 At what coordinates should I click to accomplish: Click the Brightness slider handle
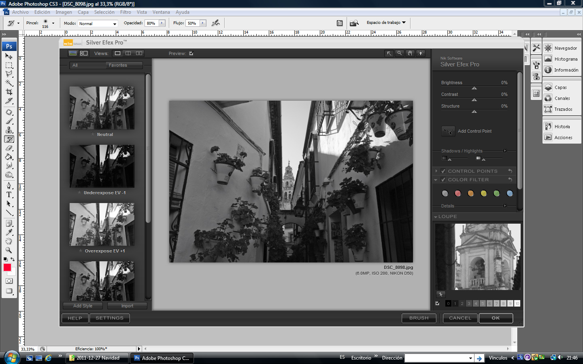tap(474, 88)
